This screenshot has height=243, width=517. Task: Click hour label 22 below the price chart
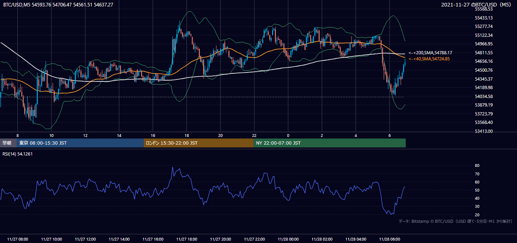pos(254,135)
